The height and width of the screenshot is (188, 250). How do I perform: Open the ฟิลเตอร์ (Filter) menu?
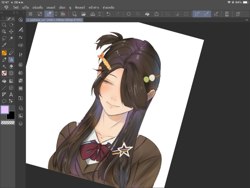coord(80,8)
